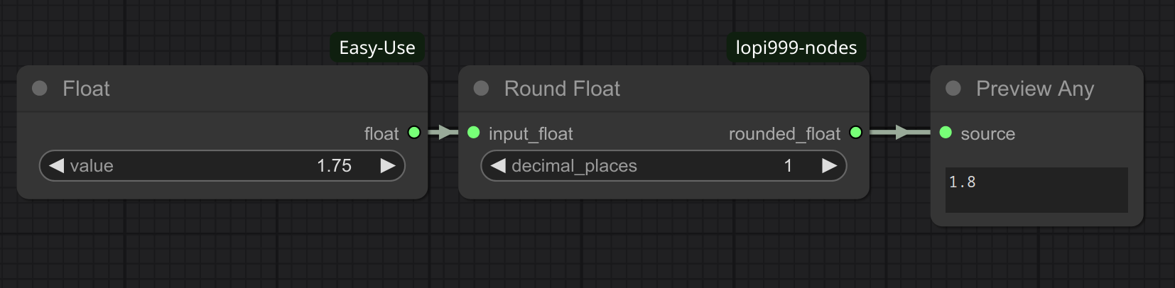The width and height of the screenshot is (1175, 288).
Task: Click the float output socket
Action: tap(414, 133)
